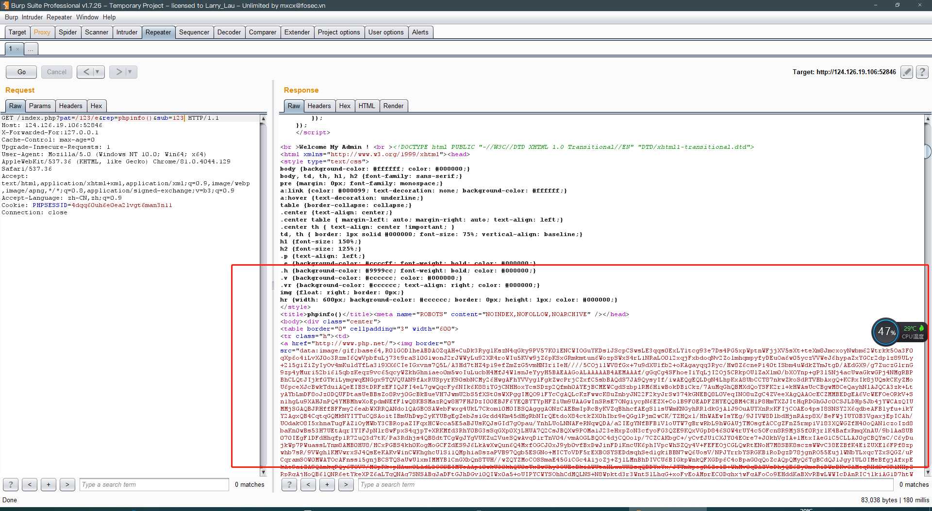Click the response search help icon
Viewport: 932px width, 511px height.
(x=289, y=484)
